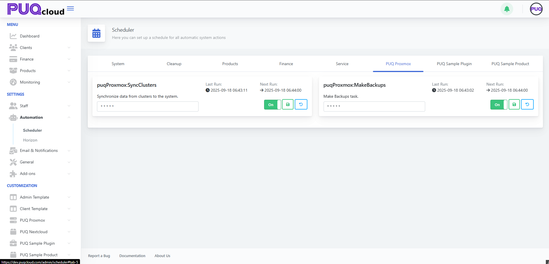The image size is (549, 264).
Task: Click the Staff users icon
Action: click(x=13, y=106)
